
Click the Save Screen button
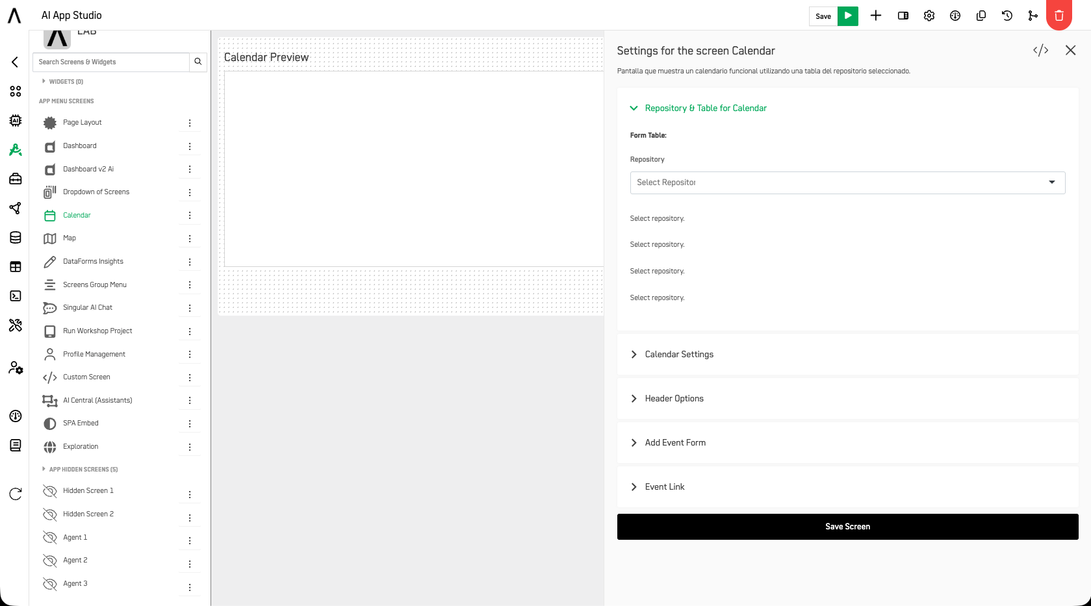pos(847,527)
